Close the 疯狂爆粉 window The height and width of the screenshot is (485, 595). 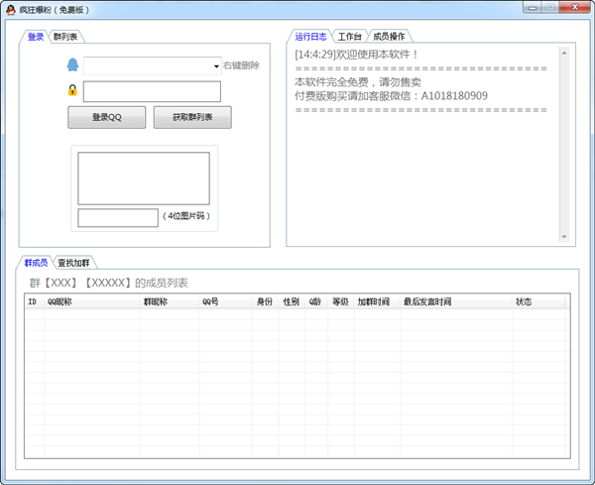click(575, 7)
